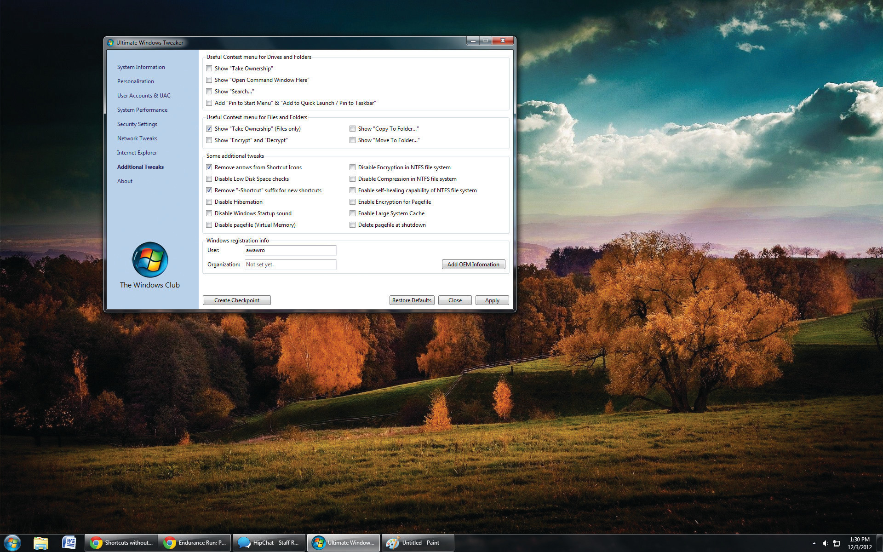Uncheck Remove arrows from Shortcut Icons

click(x=209, y=167)
